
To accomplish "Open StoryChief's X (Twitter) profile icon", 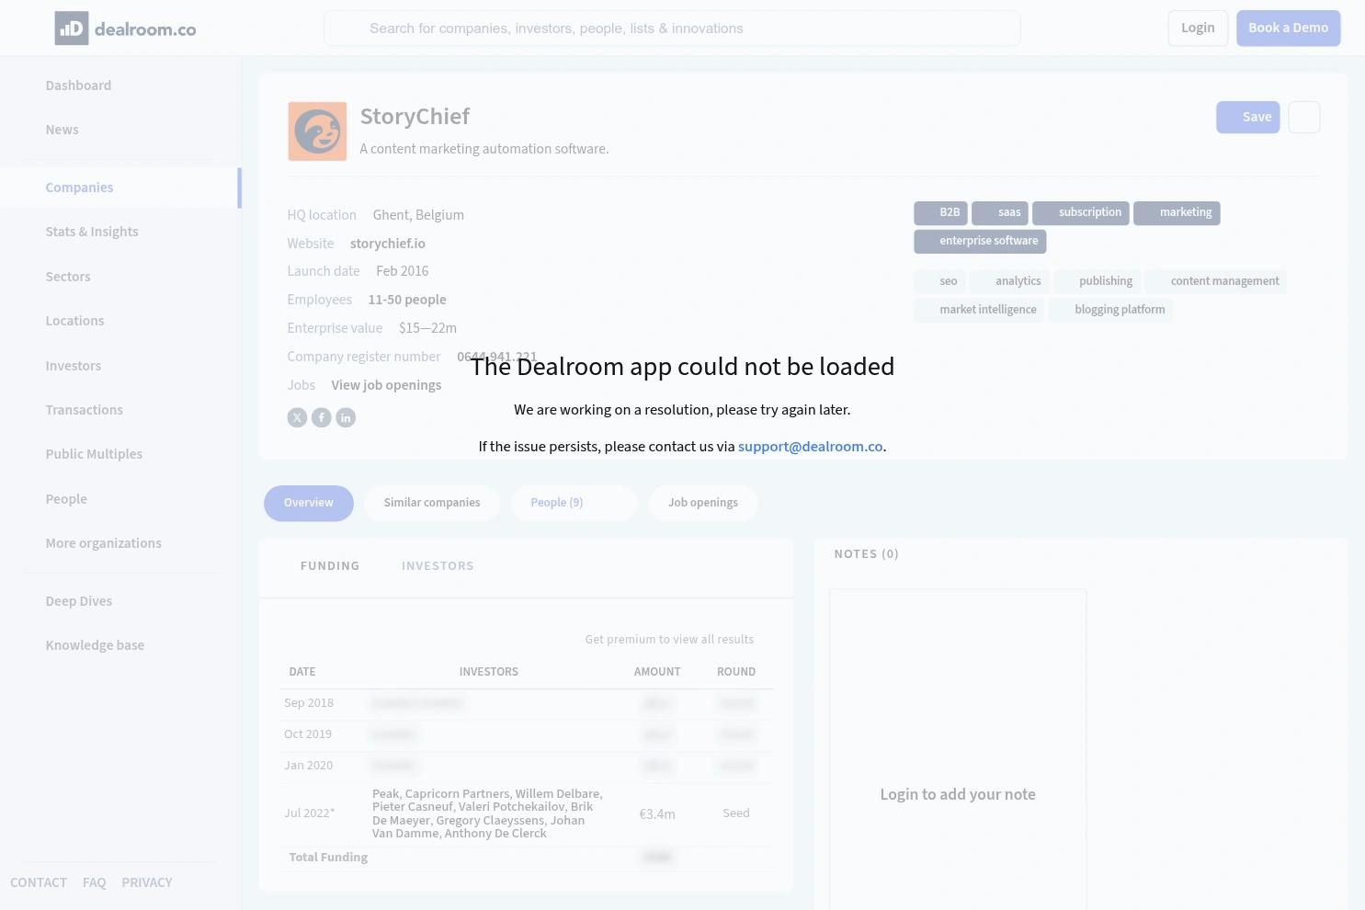I will pyautogui.click(x=297, y=417).
